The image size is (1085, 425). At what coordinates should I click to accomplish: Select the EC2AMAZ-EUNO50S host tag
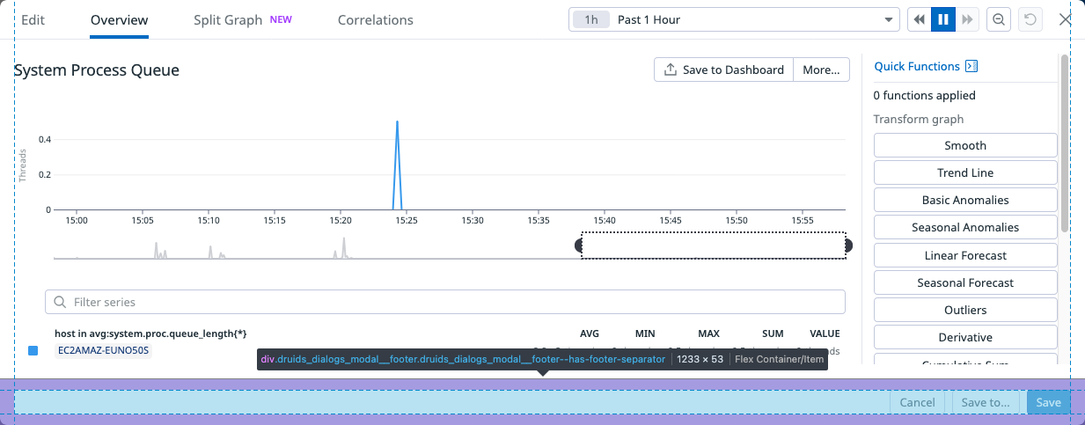104,350
